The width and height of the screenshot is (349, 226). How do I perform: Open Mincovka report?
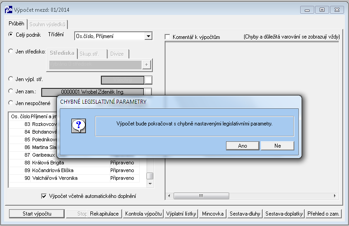212,214
